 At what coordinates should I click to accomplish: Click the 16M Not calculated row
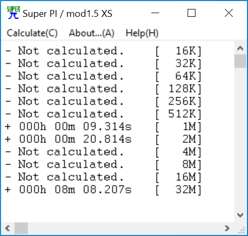[x=104, y=177]
